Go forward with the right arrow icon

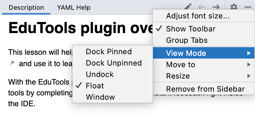216,7
